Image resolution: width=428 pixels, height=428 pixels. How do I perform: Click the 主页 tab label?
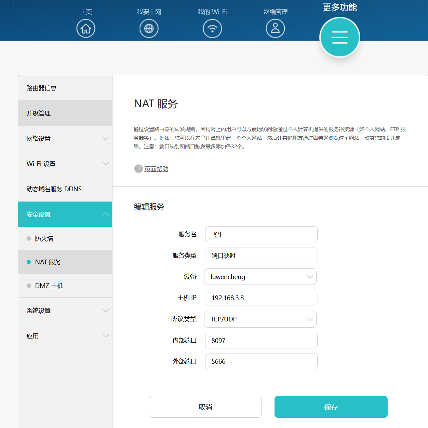pos(86,12)
